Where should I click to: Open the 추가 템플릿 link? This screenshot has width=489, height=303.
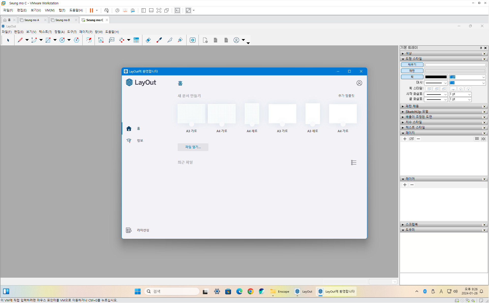[346, 96]
